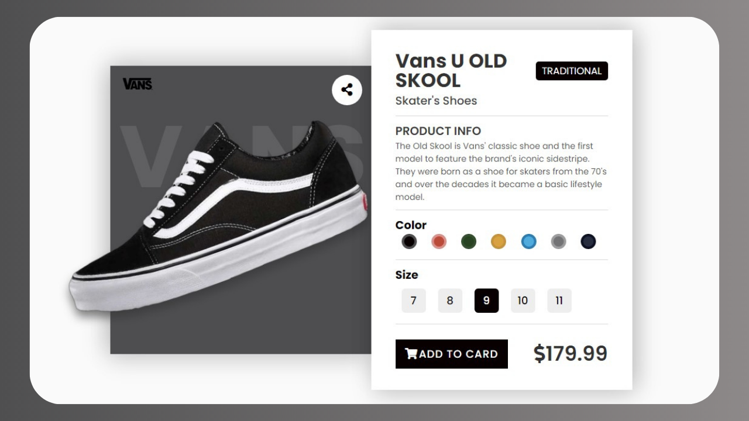Choose the red color option
The width and height of the screenshot is (749, 421).
click(439, 241)
